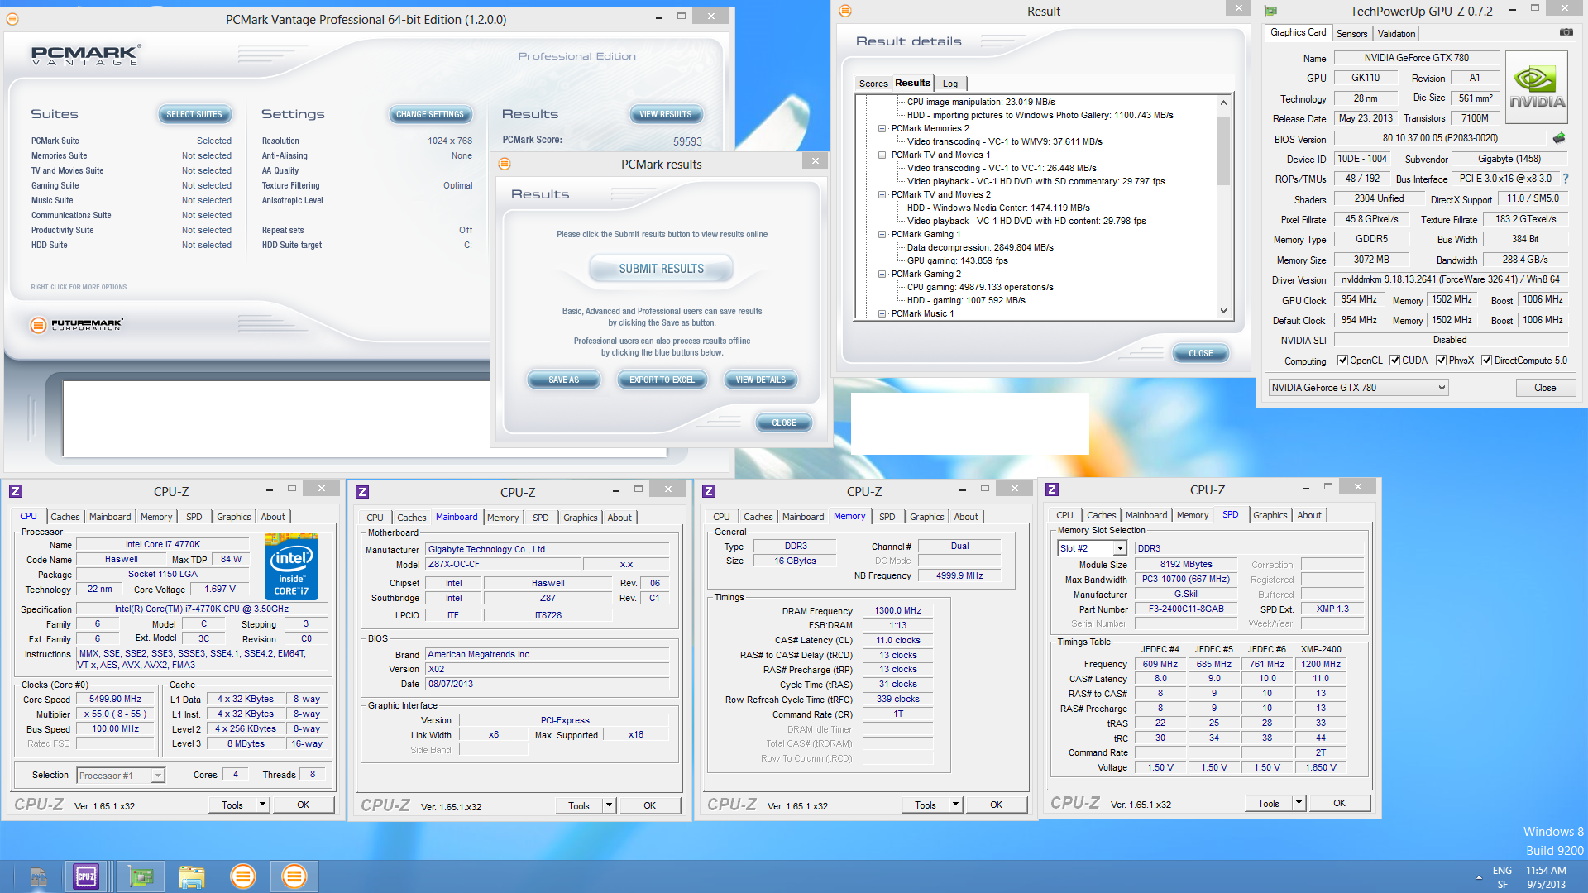The height and width of the screenshot is (893, 1588).
Task: Collapse the PCMark Gaming 1 tree node
Action: [882, 234]
